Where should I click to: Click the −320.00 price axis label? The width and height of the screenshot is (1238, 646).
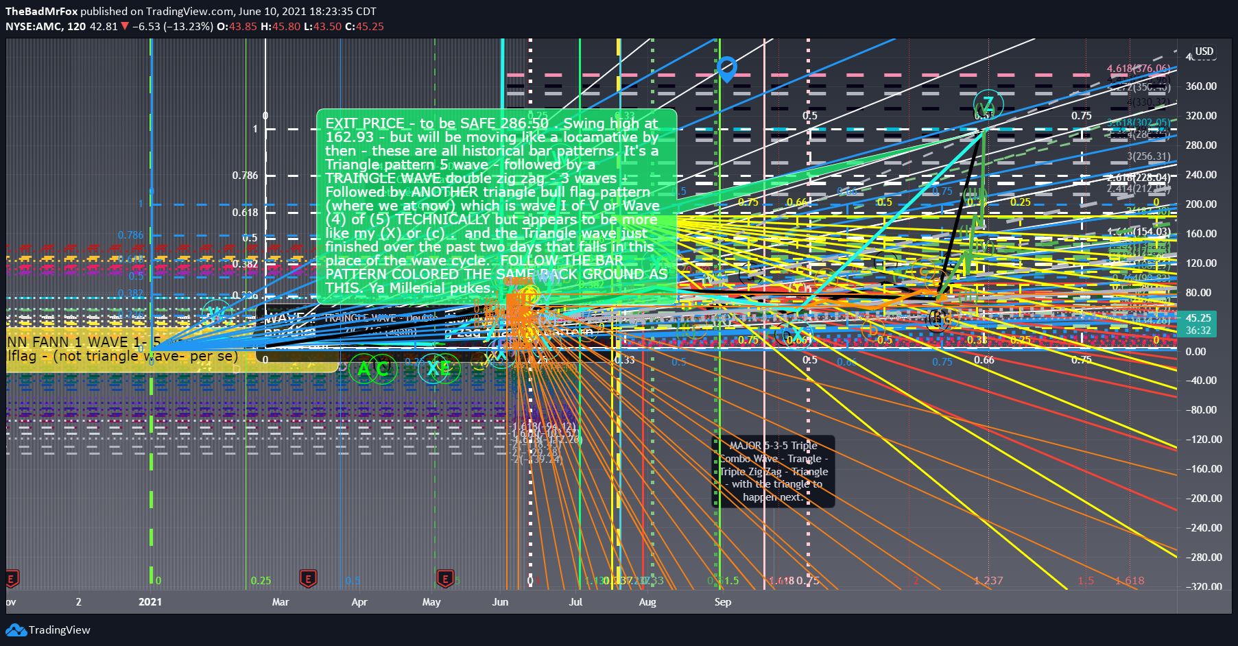coord(1204,586)
